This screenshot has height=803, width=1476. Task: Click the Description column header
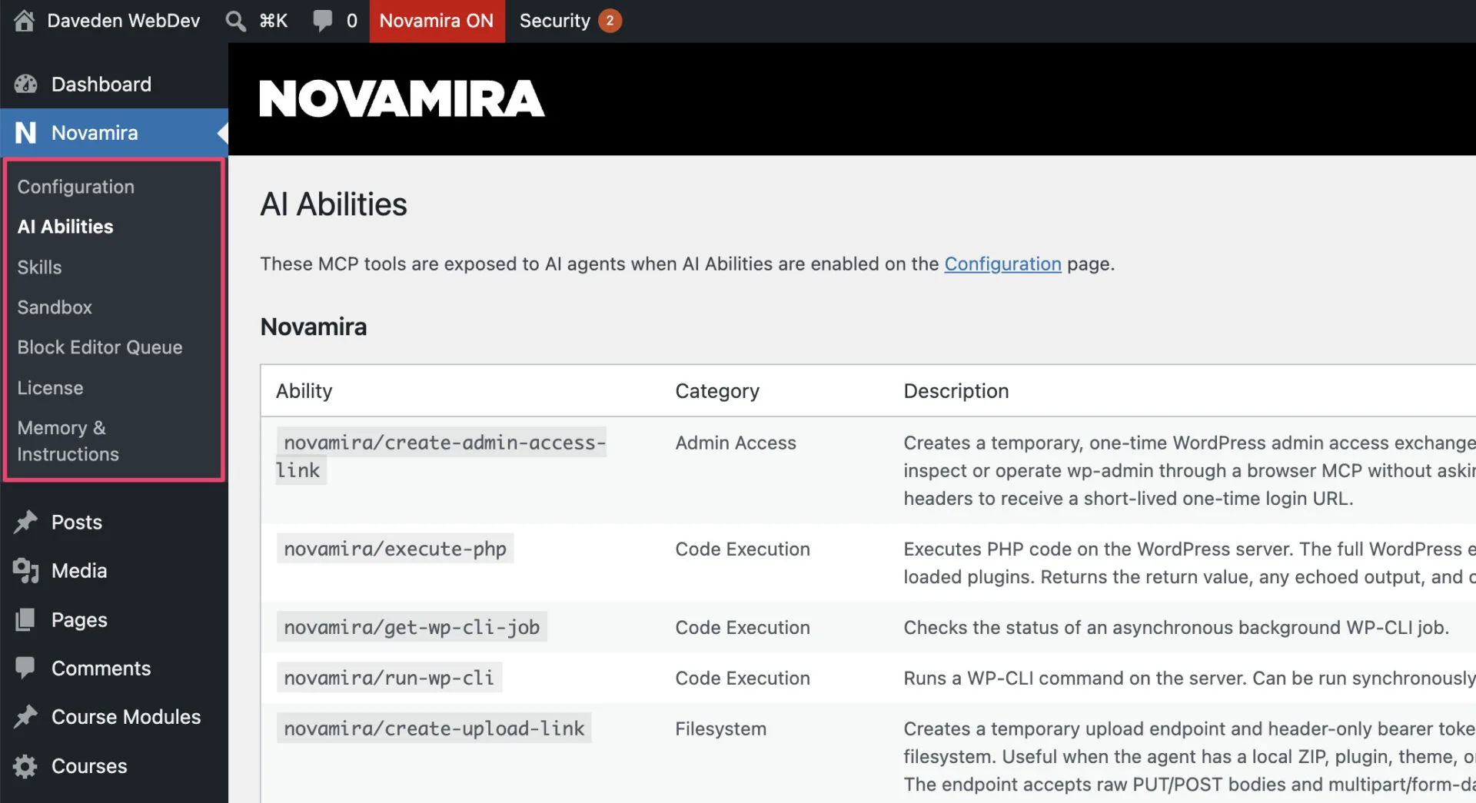coord(956,391)
